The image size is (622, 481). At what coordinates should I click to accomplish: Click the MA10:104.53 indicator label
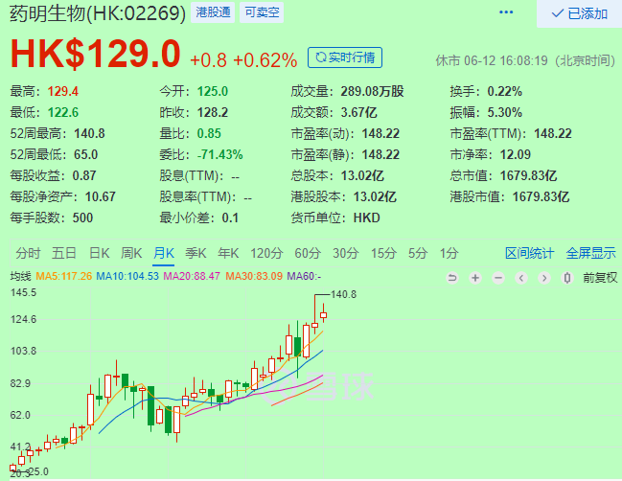point(127,276)
